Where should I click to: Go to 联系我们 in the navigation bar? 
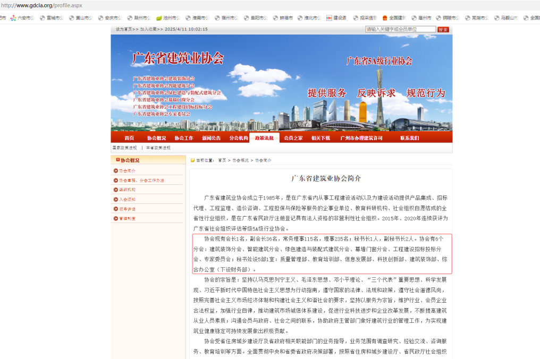pyautogui.click(x=409, y=138)
